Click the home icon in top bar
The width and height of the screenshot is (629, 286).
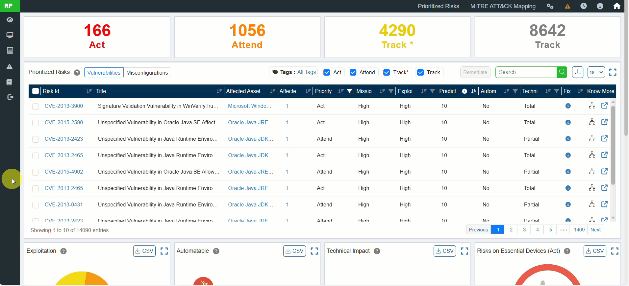pyautogui.click(x=616, y=6)
